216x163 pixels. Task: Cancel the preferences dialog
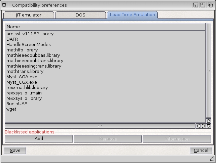(x=201, y=150)
